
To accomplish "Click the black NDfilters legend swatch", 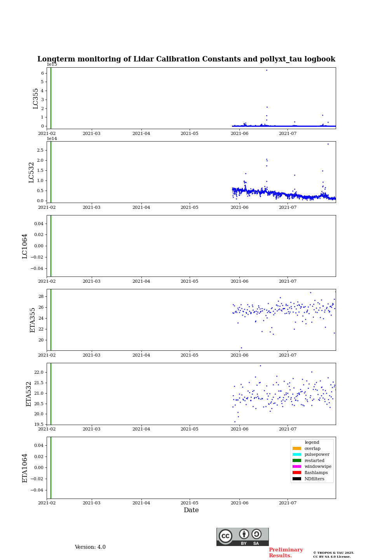I will (297, 479).
